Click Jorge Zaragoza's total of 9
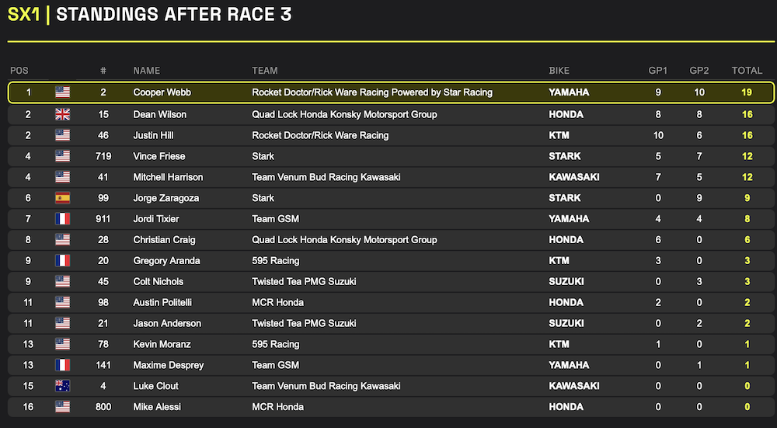This screenshot has height=428, width=777. tap(747, 197)
